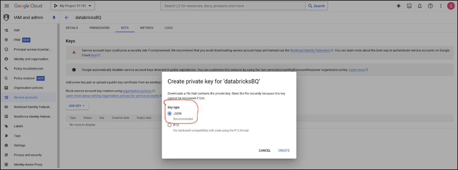Click the resources search input field
The width and height of the screenshot is (458, 170).
point(233,6)
